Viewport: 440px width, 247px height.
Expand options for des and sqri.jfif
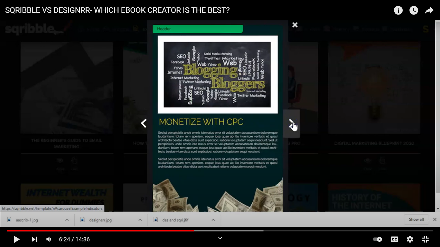pyautogui.click(x=213, y=220)
